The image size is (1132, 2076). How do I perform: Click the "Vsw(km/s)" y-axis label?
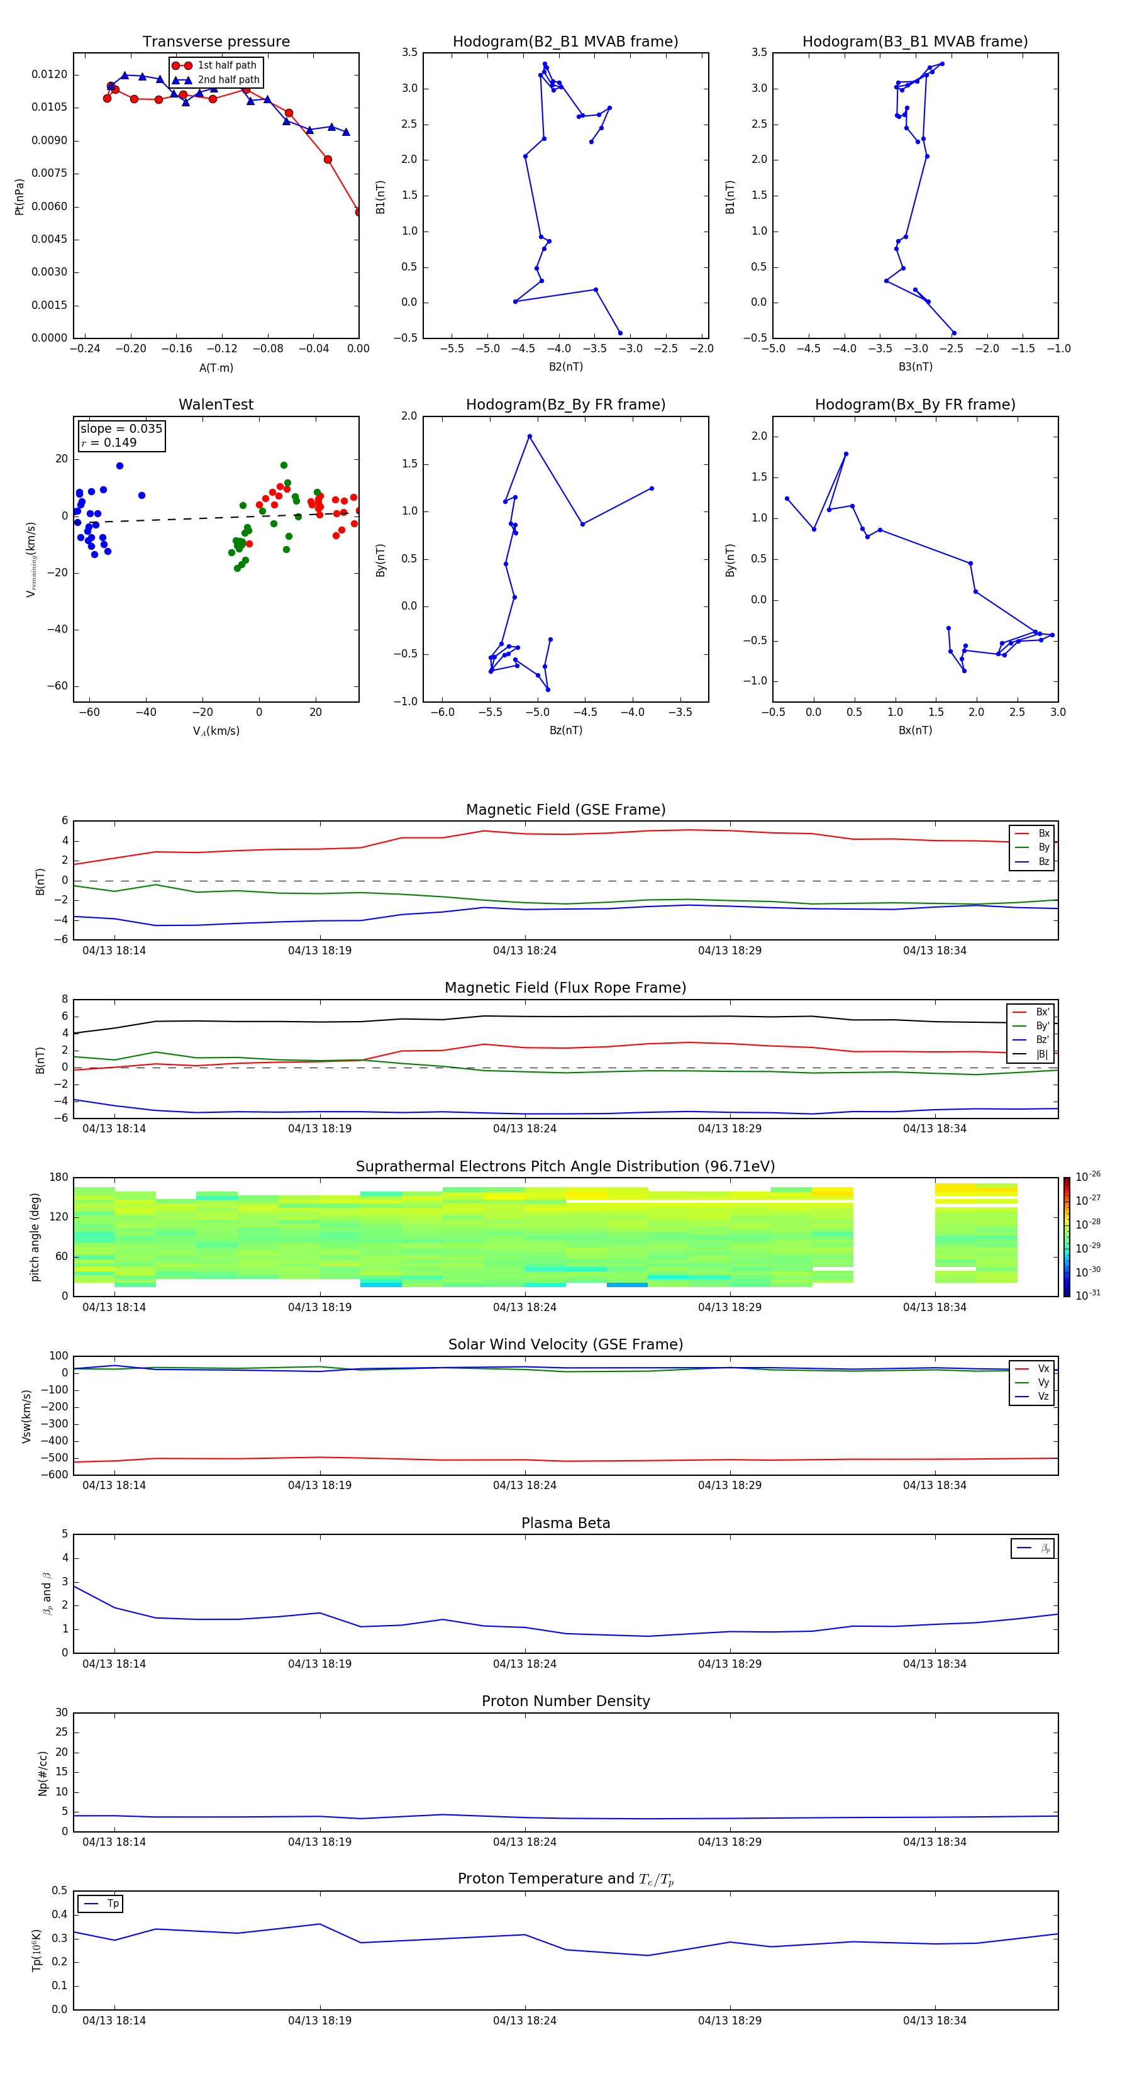[x=26, y=1416]
